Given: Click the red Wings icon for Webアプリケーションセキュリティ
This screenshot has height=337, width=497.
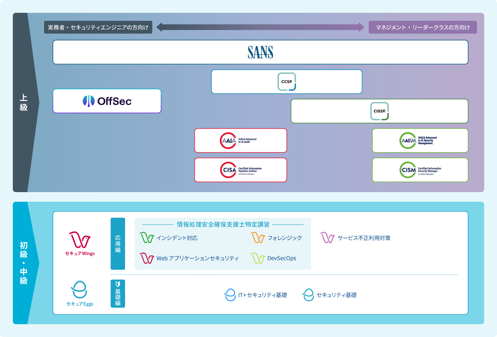Looking at the screenshot, I should (147, 258).
